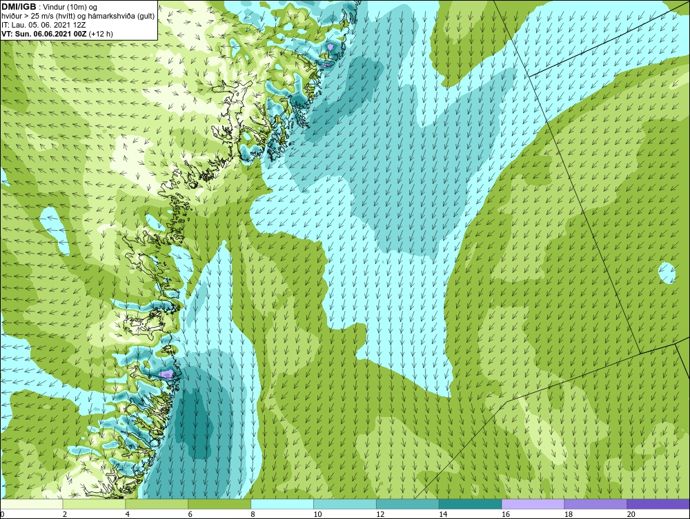
Task: Click the olive green 6–8 m/s legend swatch
Action: click(x=219, y=504)
